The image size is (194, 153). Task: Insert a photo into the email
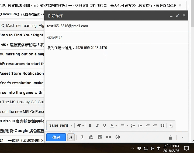[x=100, y=137]
